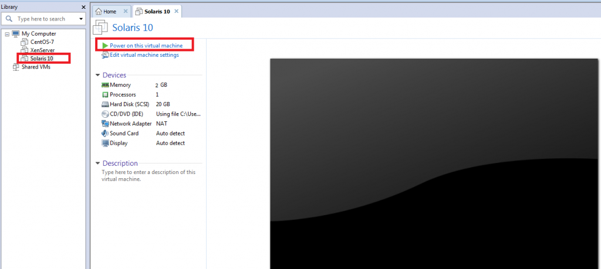The height and width of the screenshot is (269, 601).
Task: Click the Edit virtual machine settings icon
Action: coord(105,55)
